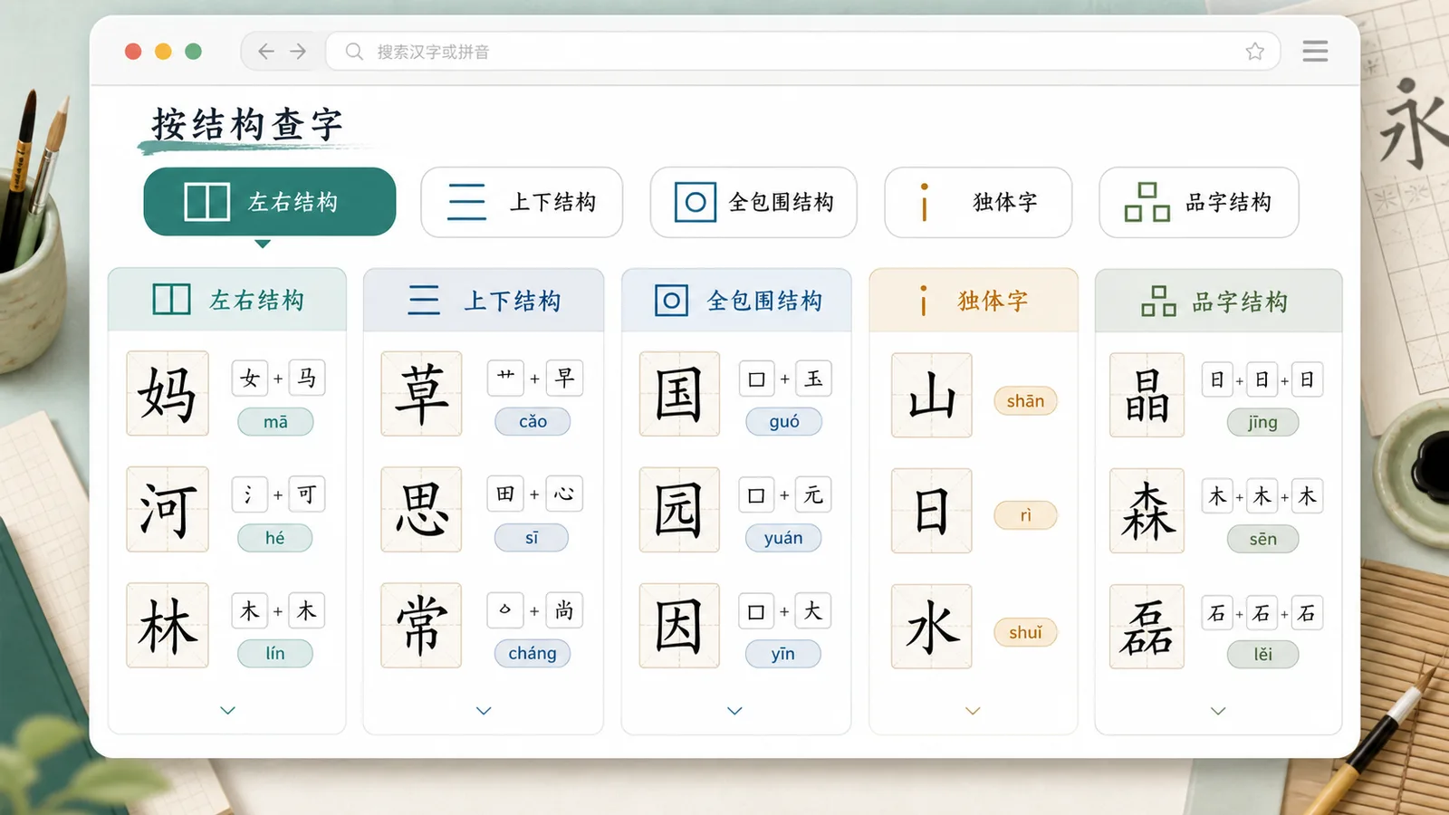The width and height of the screenshot is (1449, 815).
Task: Click the cháng pinyin pill
Action: pos(533,654)
